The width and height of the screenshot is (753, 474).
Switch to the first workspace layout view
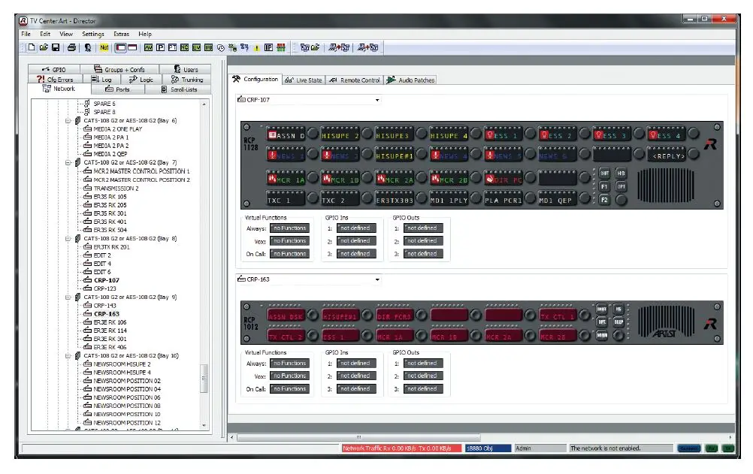121,47
